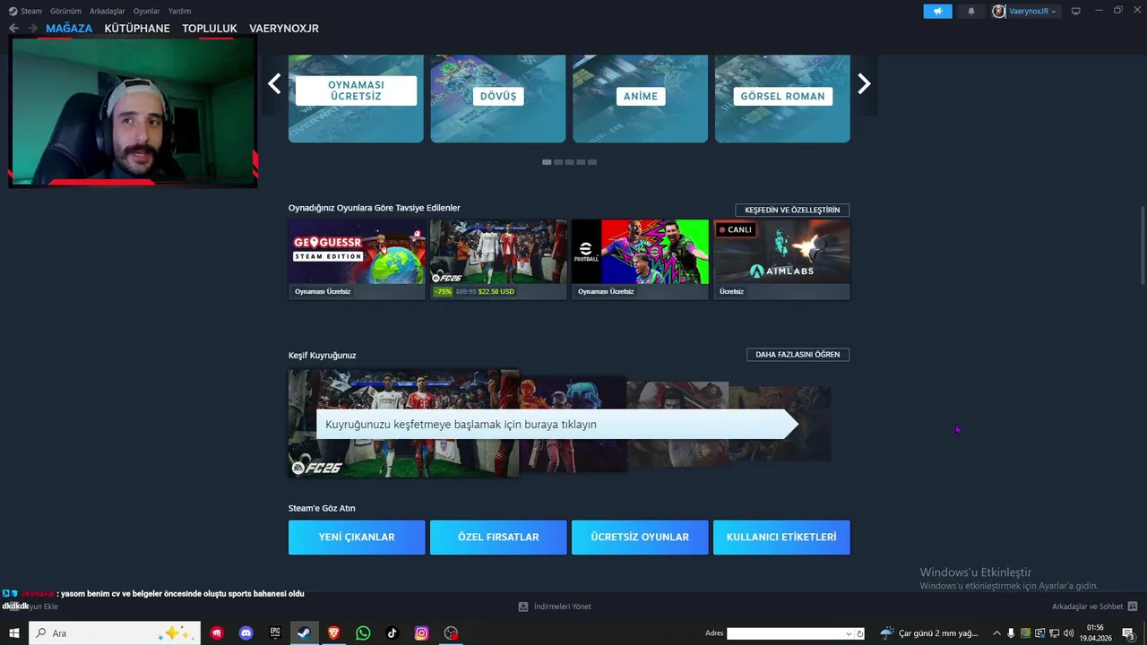Click the microphone tray icon

(x=1011, y=633)
